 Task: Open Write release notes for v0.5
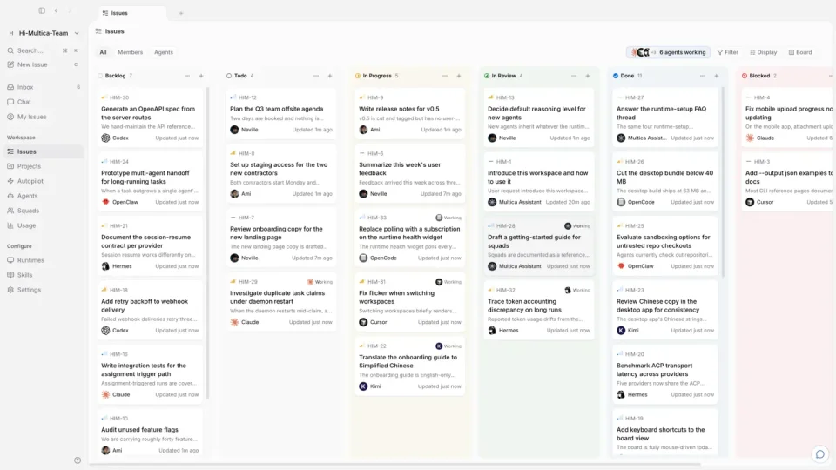click(x=410, y=113)
